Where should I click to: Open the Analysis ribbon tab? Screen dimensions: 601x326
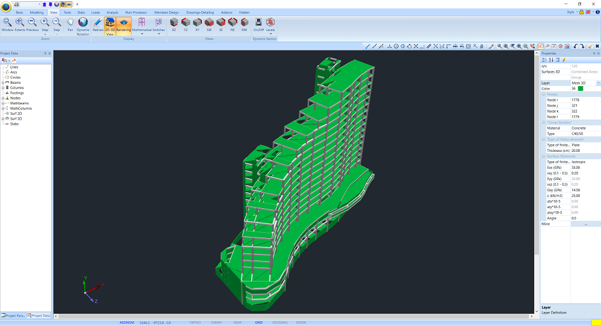pos(113,12)
